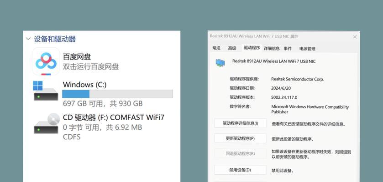Click the 驱动程序日期 label

click(242, 88)
